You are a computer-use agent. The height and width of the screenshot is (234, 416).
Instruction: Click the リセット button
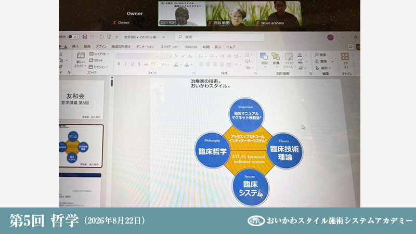tap(96, 60)
